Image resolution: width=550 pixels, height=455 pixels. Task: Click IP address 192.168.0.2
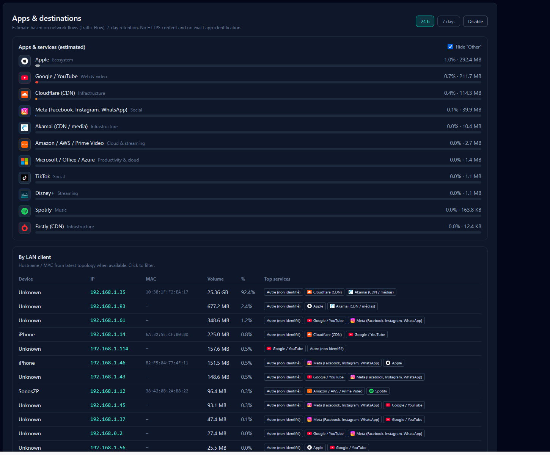tap(106, 433)
